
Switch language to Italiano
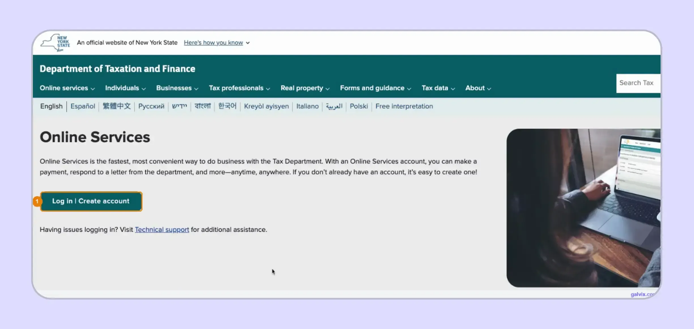click(x=307, y=106)
